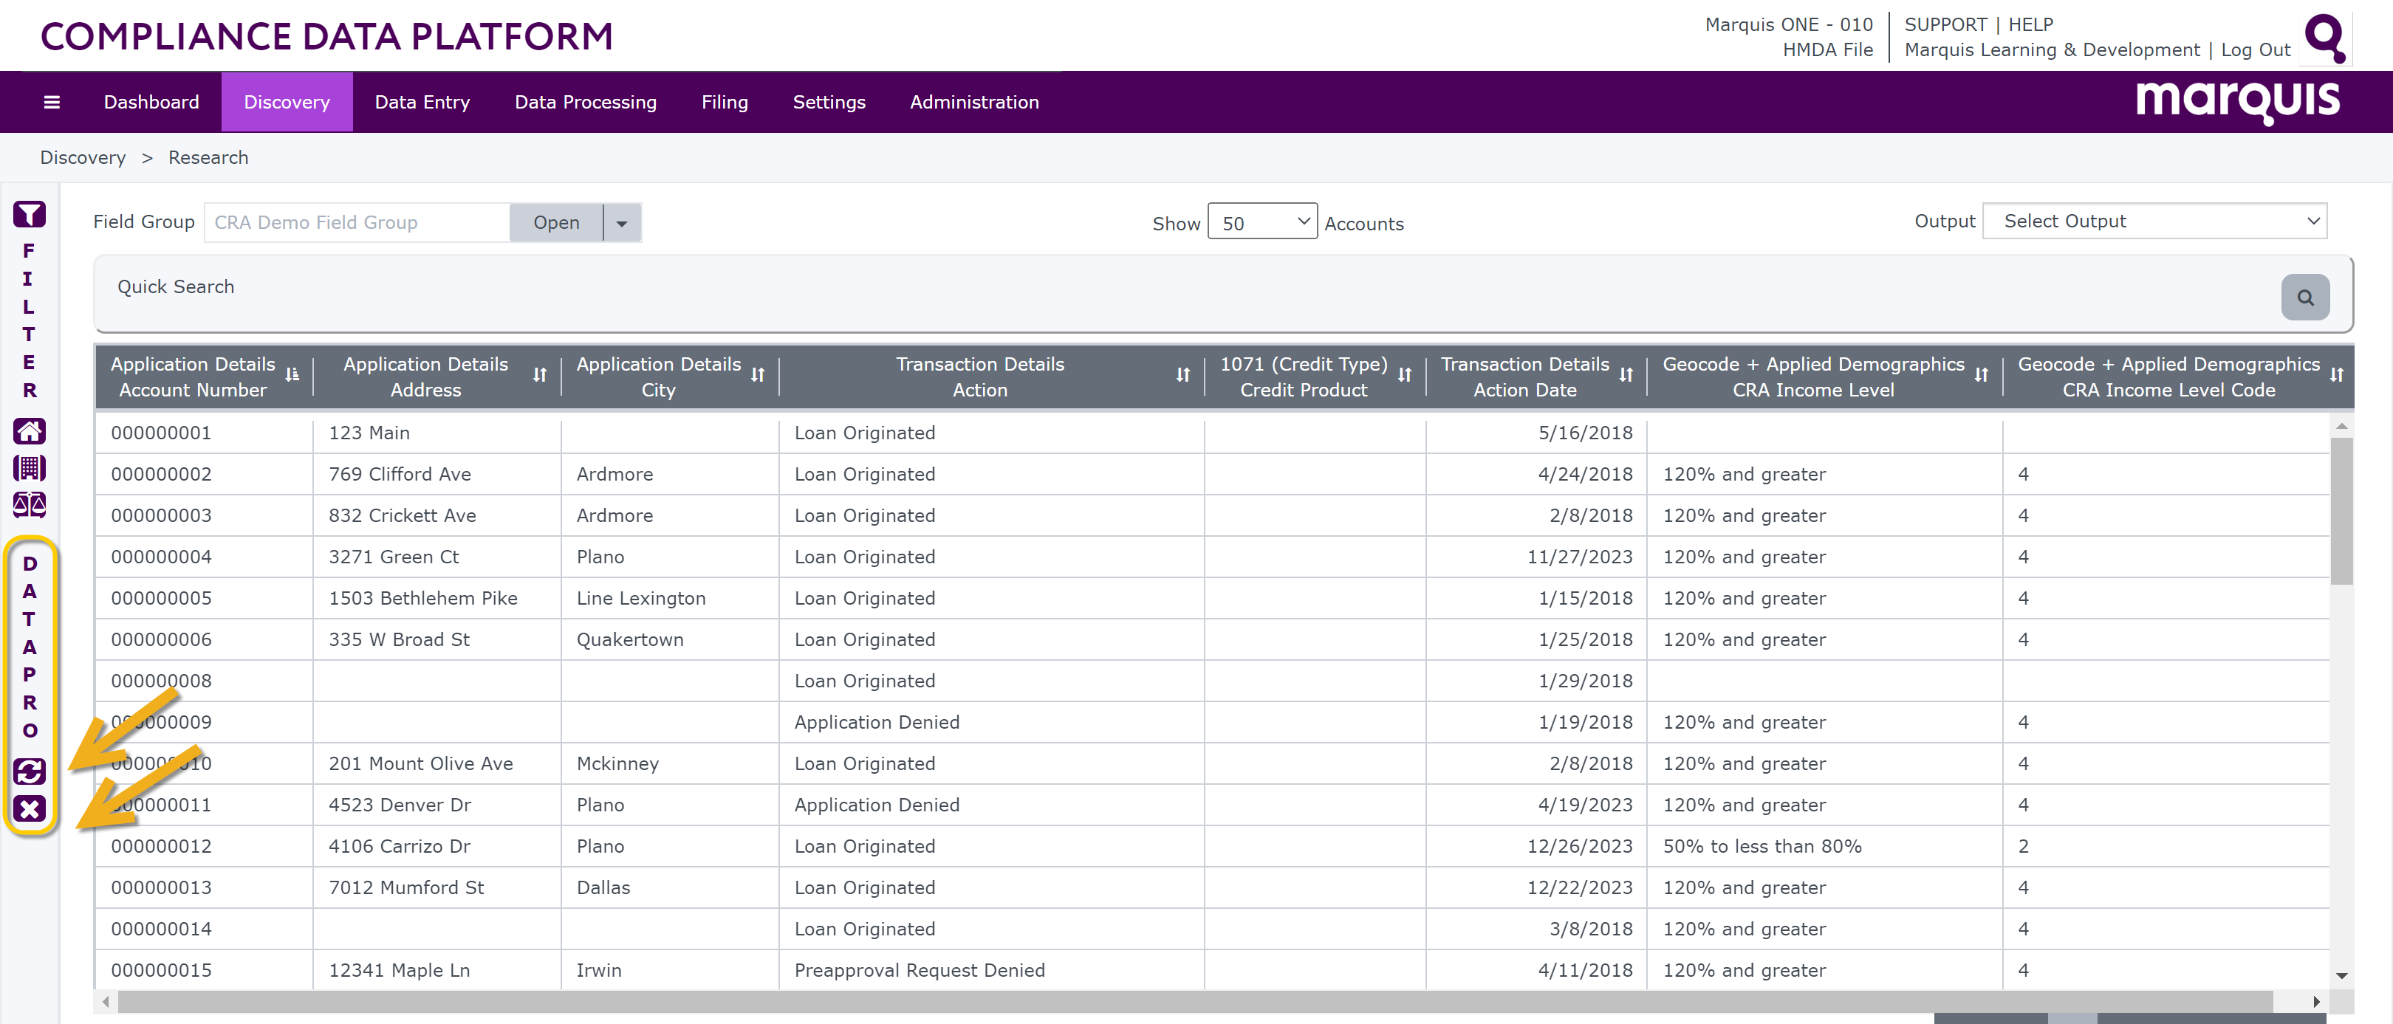Screen dimensions: 2393x1024
Task: Click the Research breadcrumb
Action: coord(208,158)
